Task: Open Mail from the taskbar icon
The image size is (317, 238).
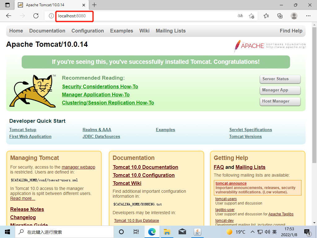Action: click(182, 231)
